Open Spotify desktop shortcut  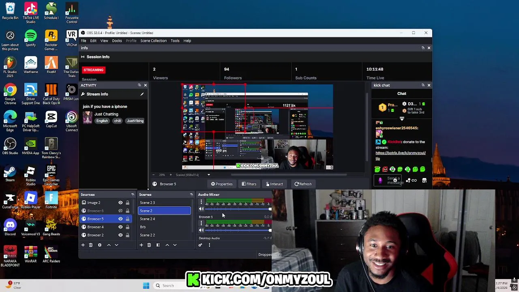(x=30, y=38)
